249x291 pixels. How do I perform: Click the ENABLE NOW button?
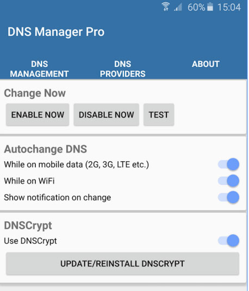(38, 114)
